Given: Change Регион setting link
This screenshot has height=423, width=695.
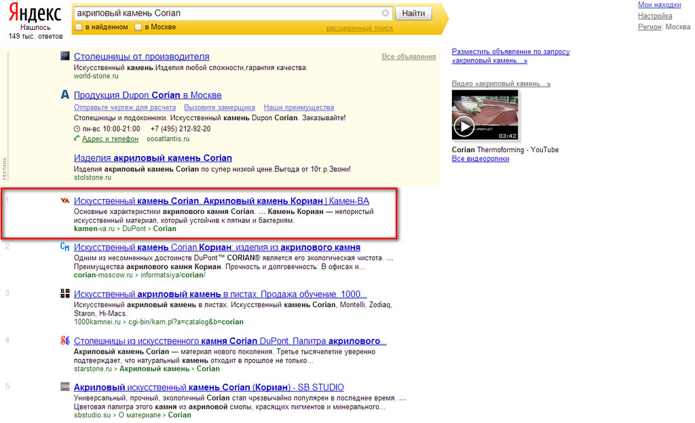Looking at the screenshot, I should coord(650,27).
